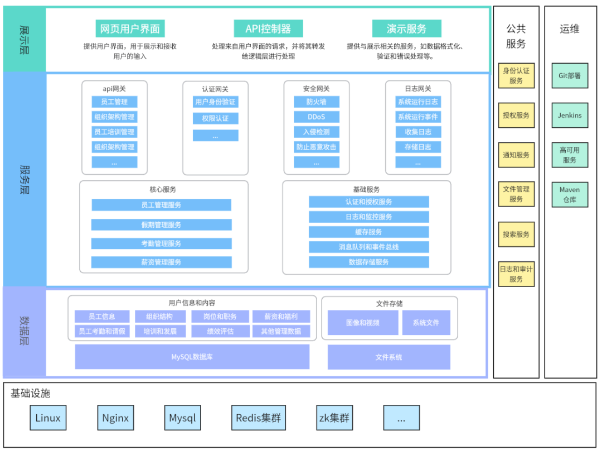Click the 演示服务 header box
The width and height of the screenshot is (602, 450).
tap(406, 28)
